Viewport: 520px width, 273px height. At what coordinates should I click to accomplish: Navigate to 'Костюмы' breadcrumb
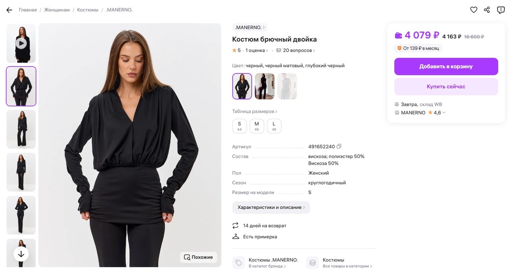pyautogui.click(x=88, y=10)
